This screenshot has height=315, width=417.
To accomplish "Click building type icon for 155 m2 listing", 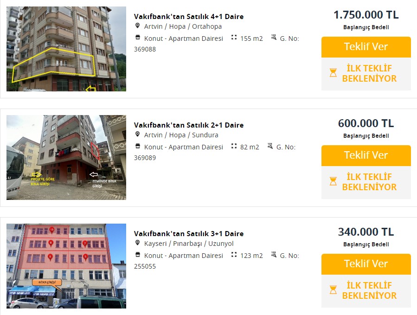I will pyautogui.click(x=137, y=38).
